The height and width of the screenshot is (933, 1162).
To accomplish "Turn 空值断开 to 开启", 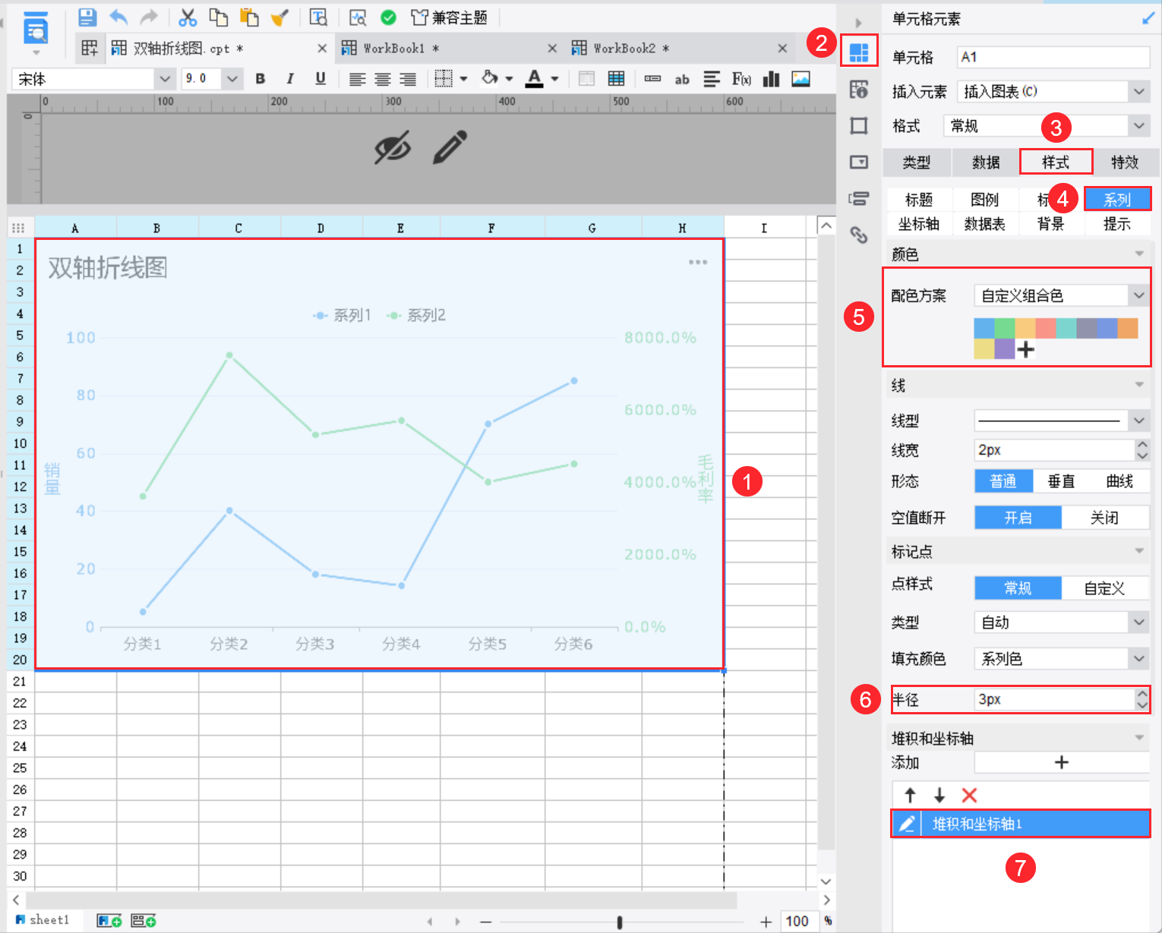I will coord(1018,518).
